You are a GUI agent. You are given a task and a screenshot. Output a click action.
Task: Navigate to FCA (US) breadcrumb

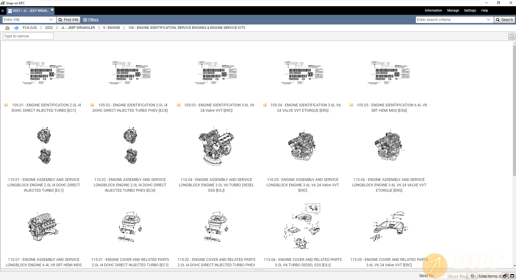(x=30, y=28)
